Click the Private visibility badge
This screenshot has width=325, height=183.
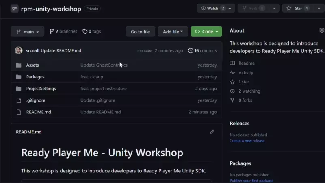(x=92, y=9)
